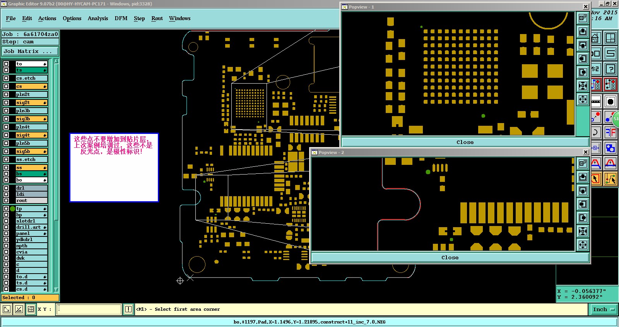
Task: Click the black octagon pad select icon
Action: click(610, 101)
